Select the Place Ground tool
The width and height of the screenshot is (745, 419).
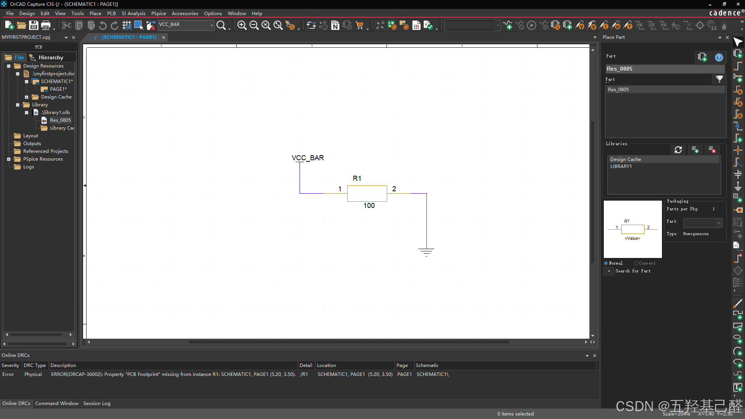pos(738,186)
